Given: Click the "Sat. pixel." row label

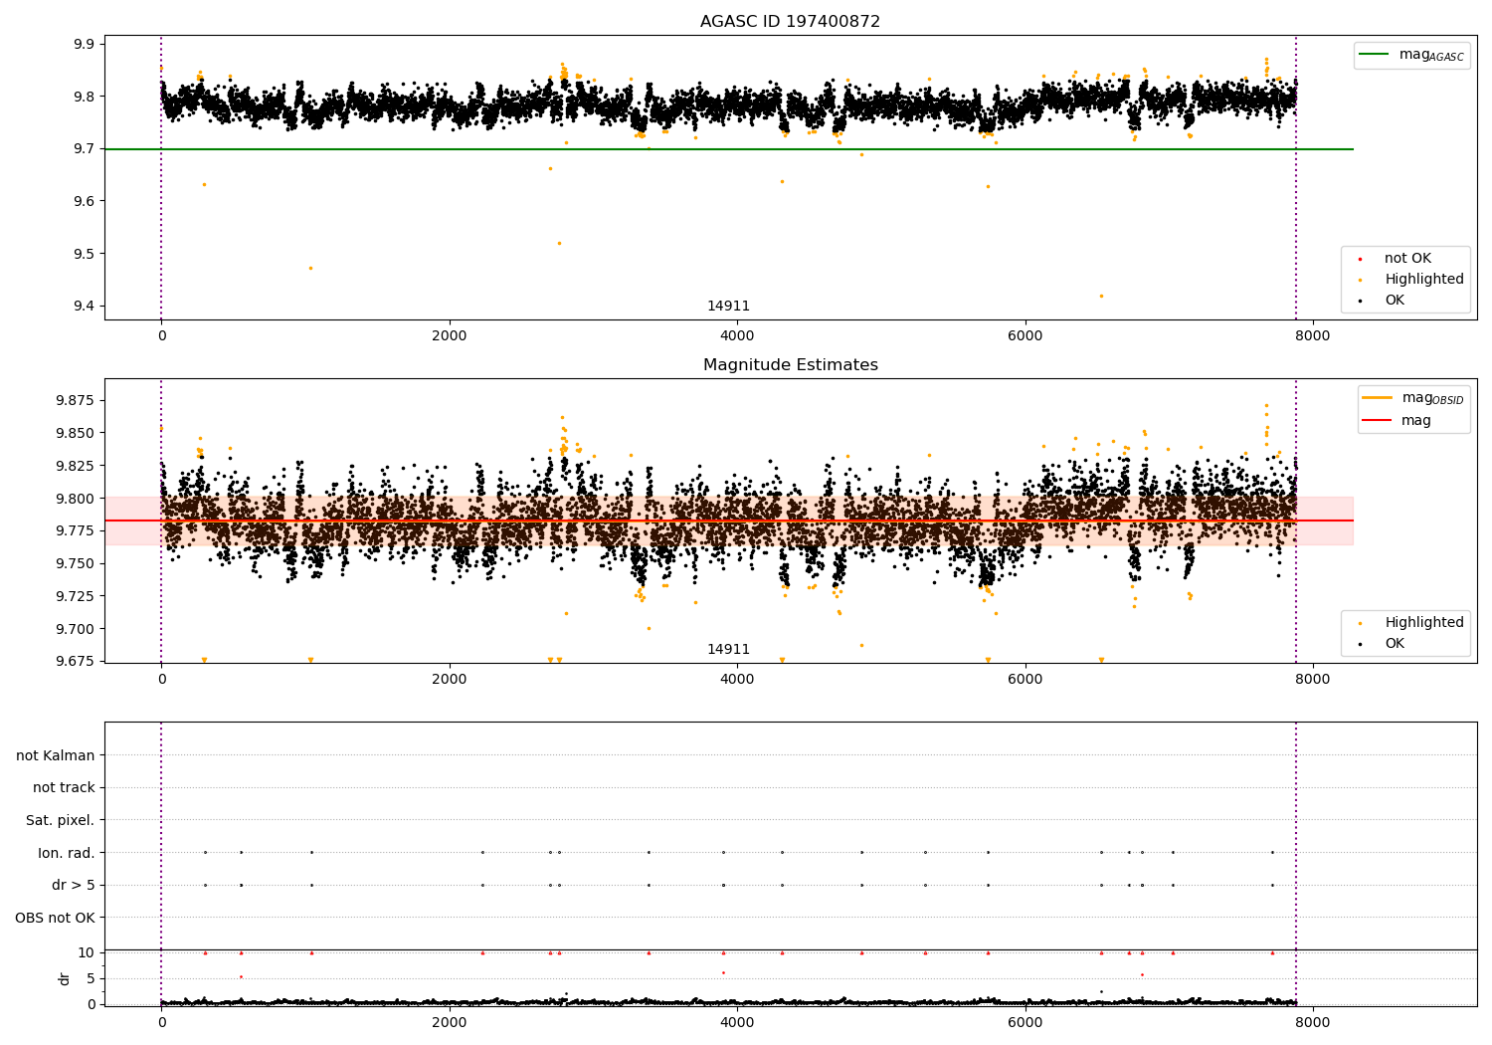Looking at the screenshot, I should click(x=60, y=820).
